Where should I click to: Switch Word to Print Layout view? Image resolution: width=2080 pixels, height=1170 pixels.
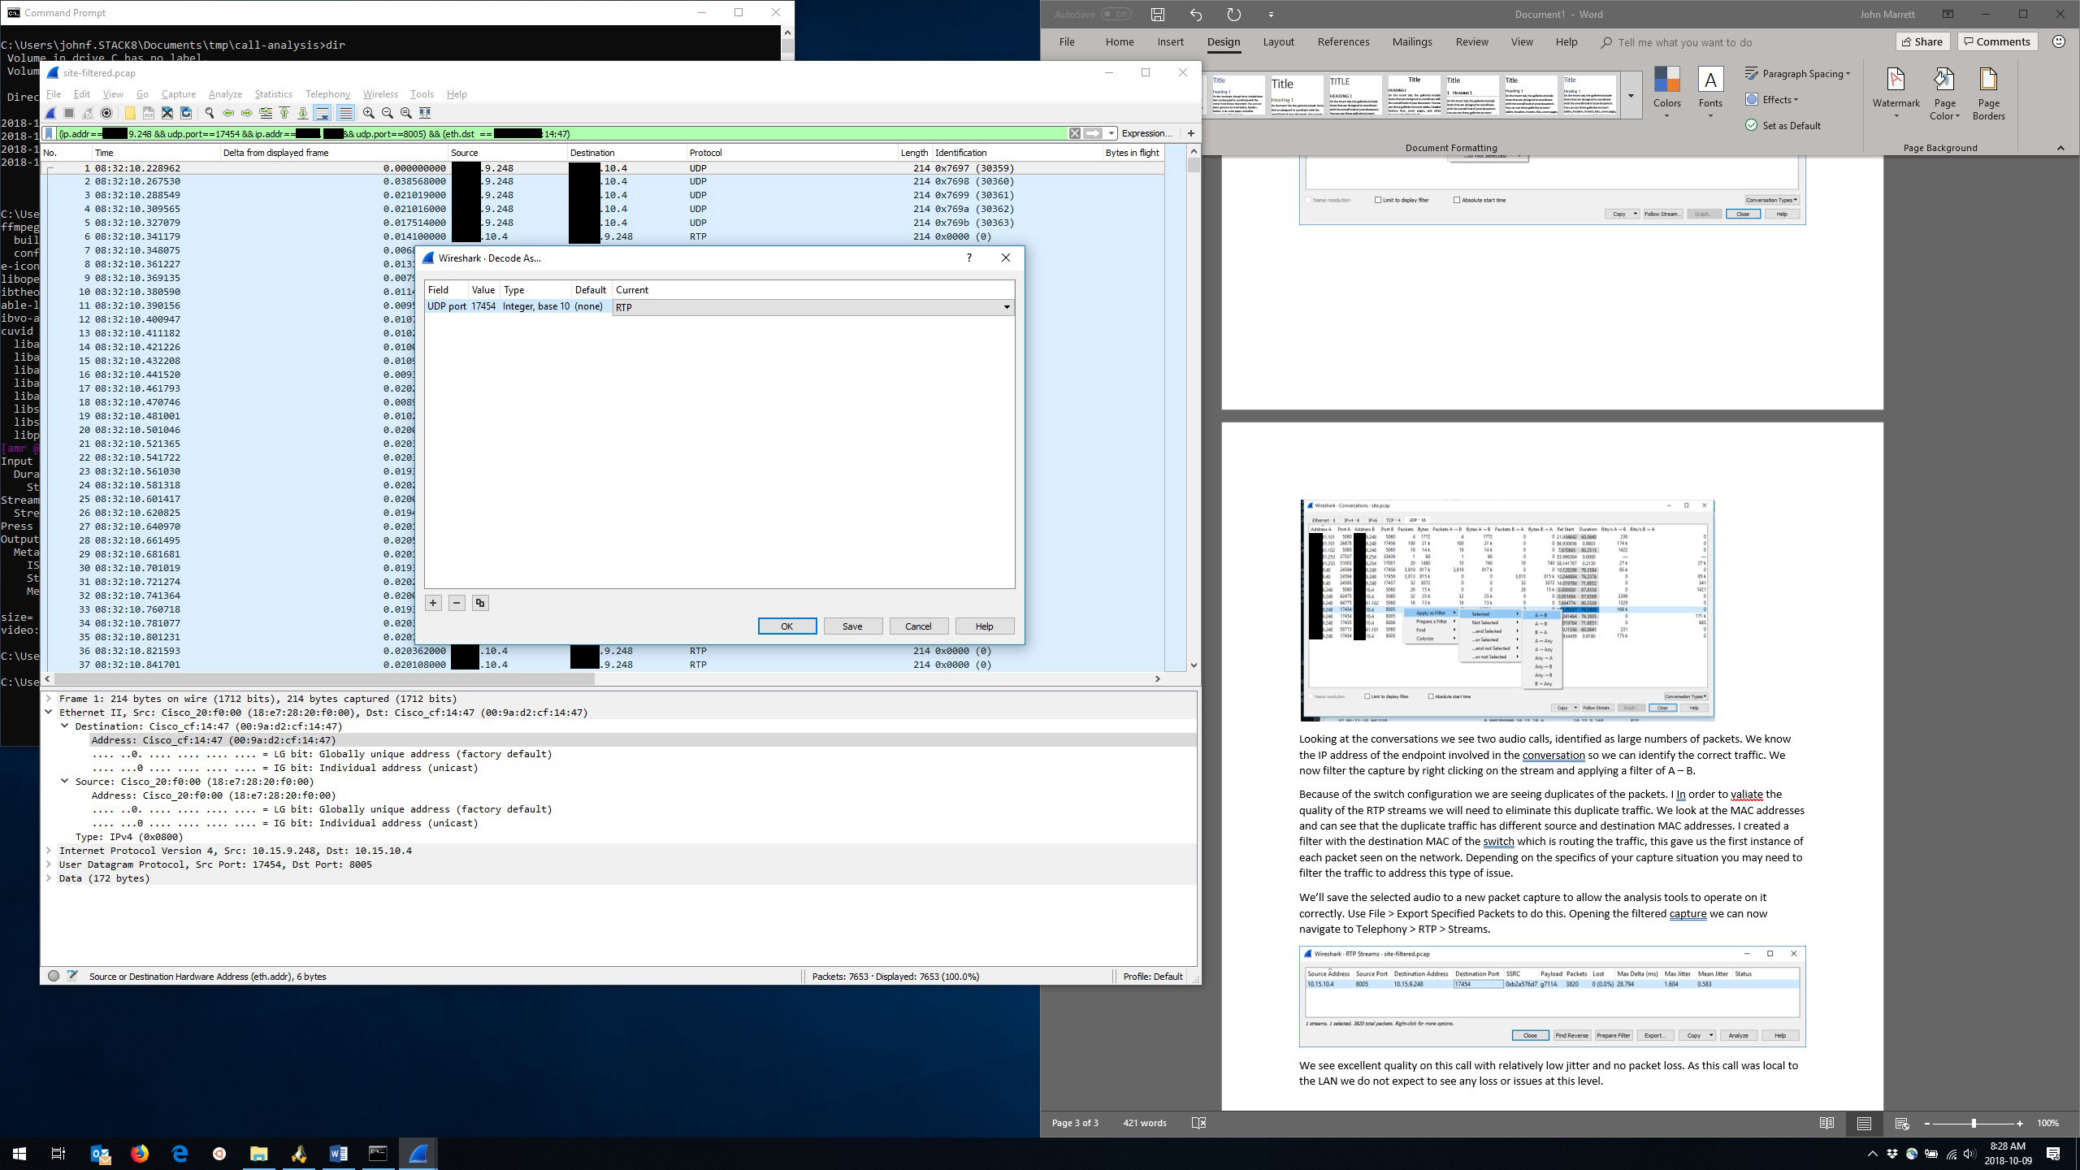click(1864, 1124)
